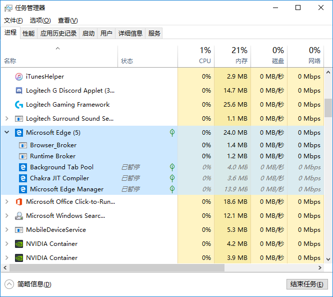Sort by the 网络 column header

305,57
